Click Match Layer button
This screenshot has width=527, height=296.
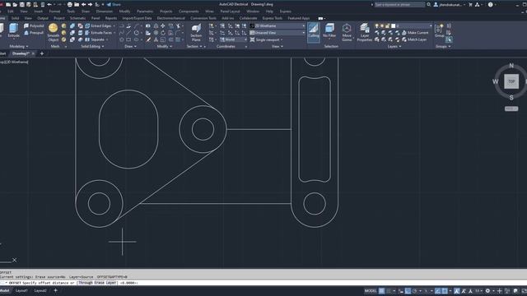[414, 39]
